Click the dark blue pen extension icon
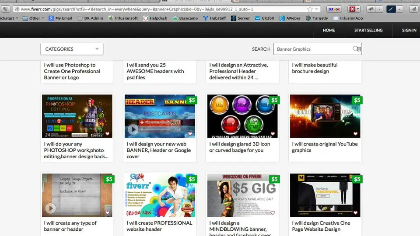420x236 pixels. 391,9
